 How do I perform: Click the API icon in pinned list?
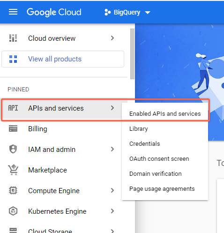coord(13,108)
